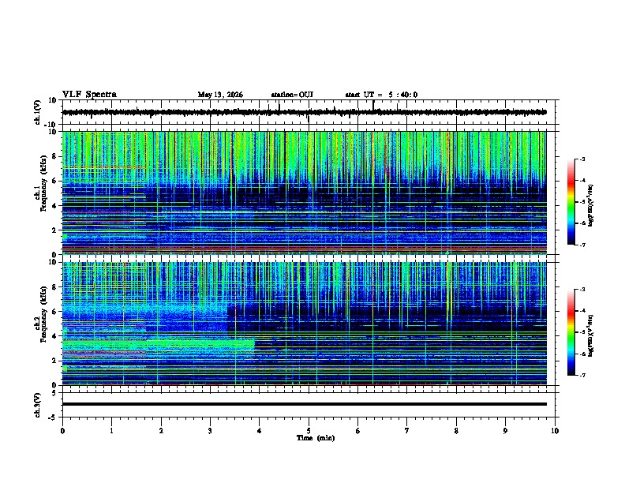Screen dimensions: 625x483
Task: Click the red line near 0 kHz in ch.1
Action: [304, 250]
